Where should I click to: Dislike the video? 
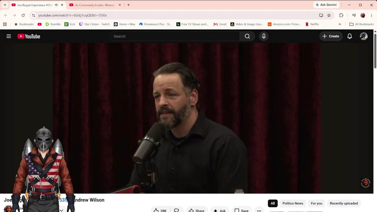point(176,210)
